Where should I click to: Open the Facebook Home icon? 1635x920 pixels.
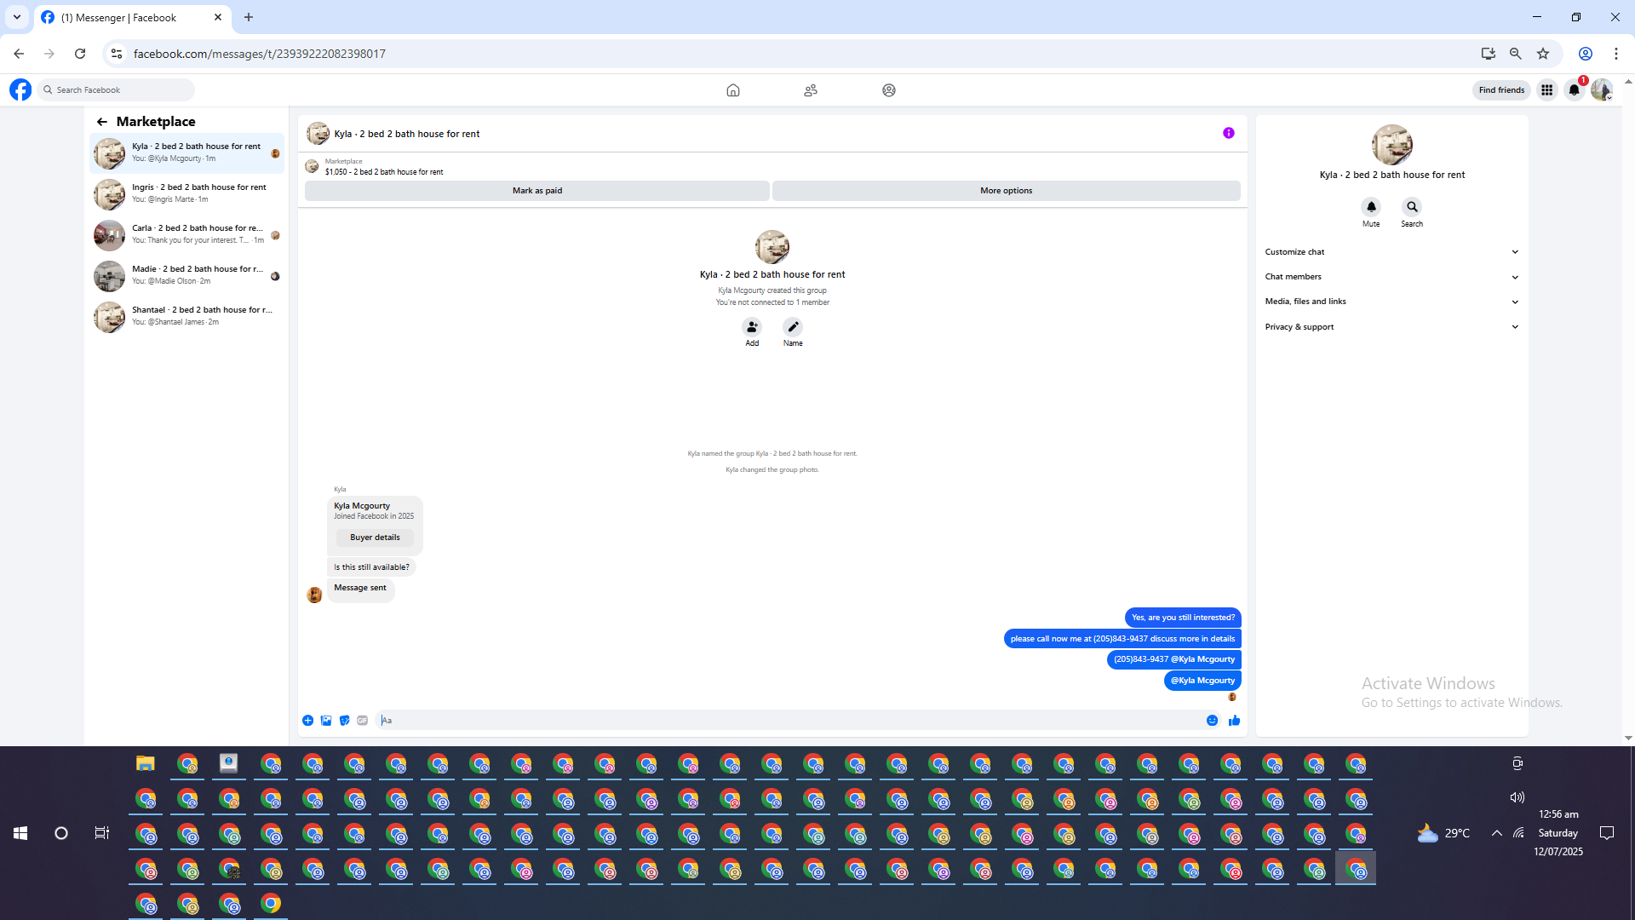[733, 90]
